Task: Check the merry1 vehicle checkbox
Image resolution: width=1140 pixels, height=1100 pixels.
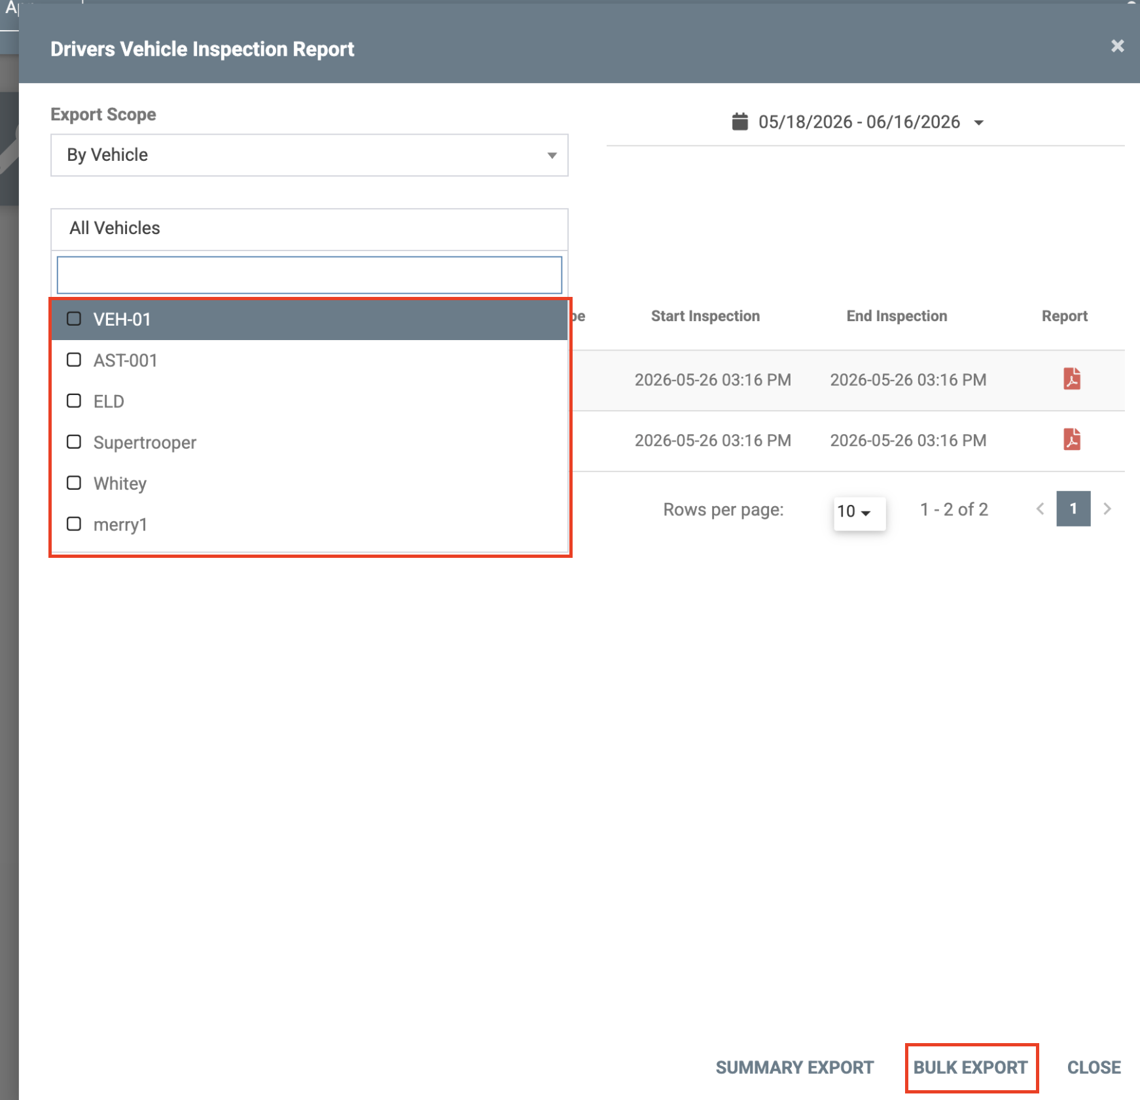Action: tap(74, 524)
